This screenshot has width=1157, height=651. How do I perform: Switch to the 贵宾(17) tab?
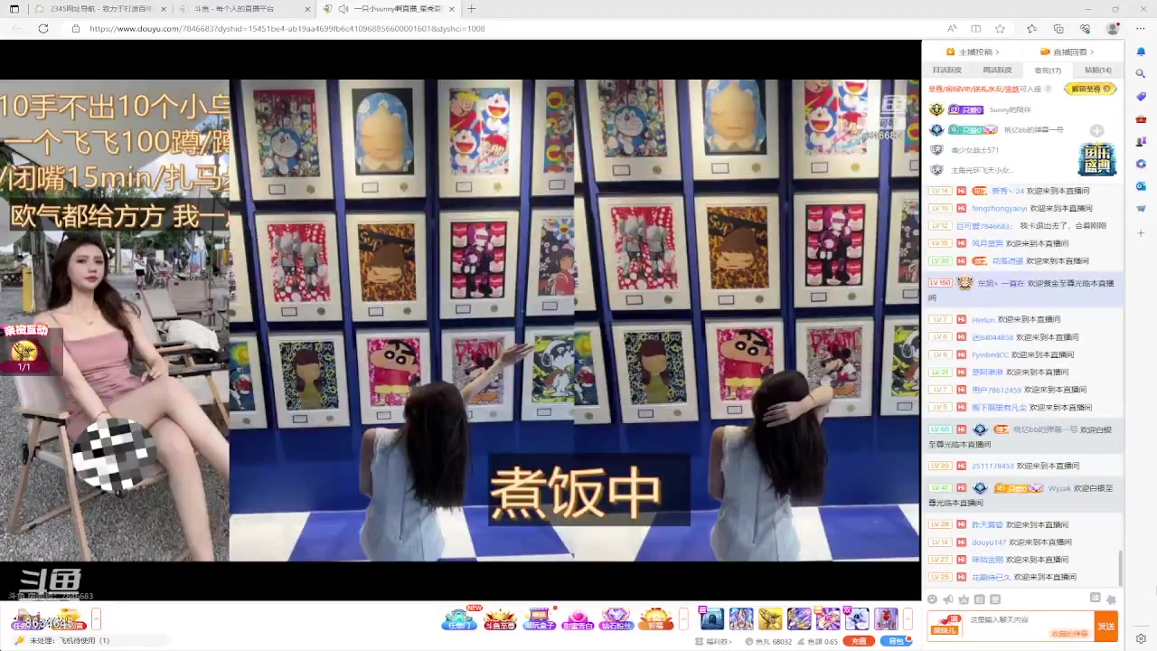(x=1047, y=70)
